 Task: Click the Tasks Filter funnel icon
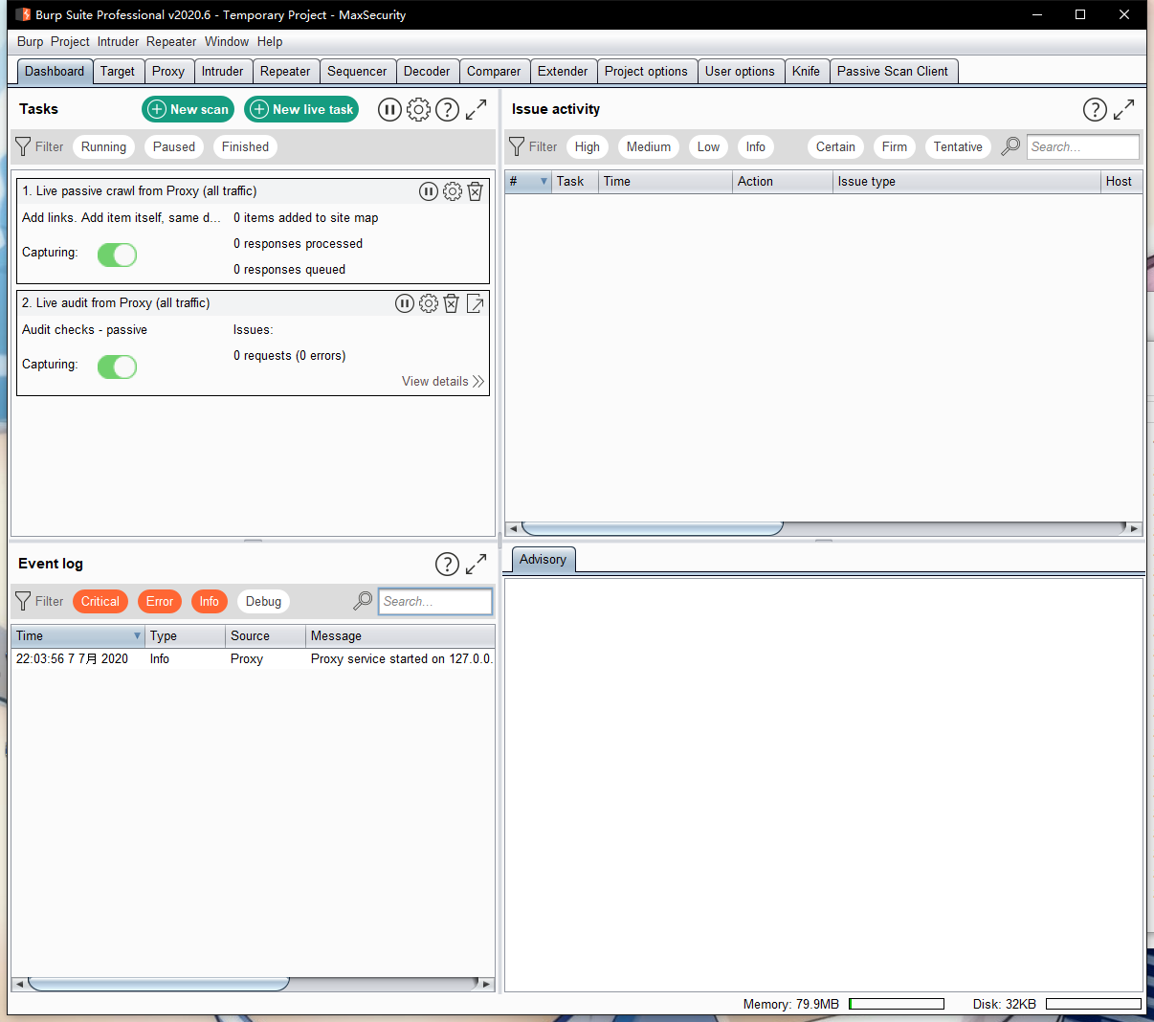click(x=24, y=146)
